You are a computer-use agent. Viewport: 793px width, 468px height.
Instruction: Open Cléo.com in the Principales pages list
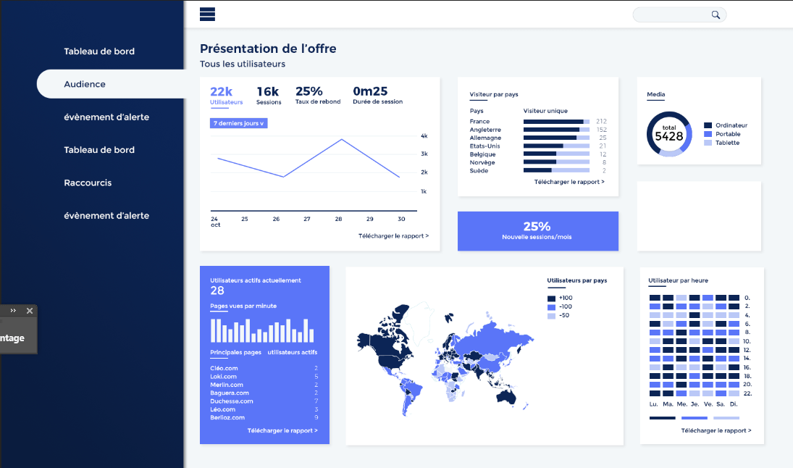(224, 368)
